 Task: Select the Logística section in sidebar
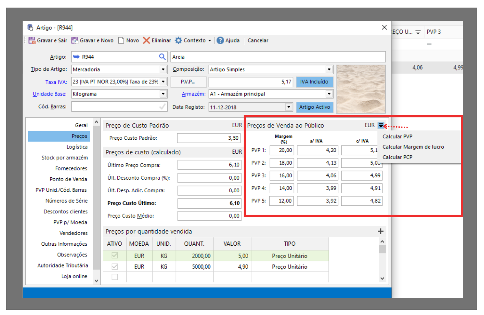point(77,147)
